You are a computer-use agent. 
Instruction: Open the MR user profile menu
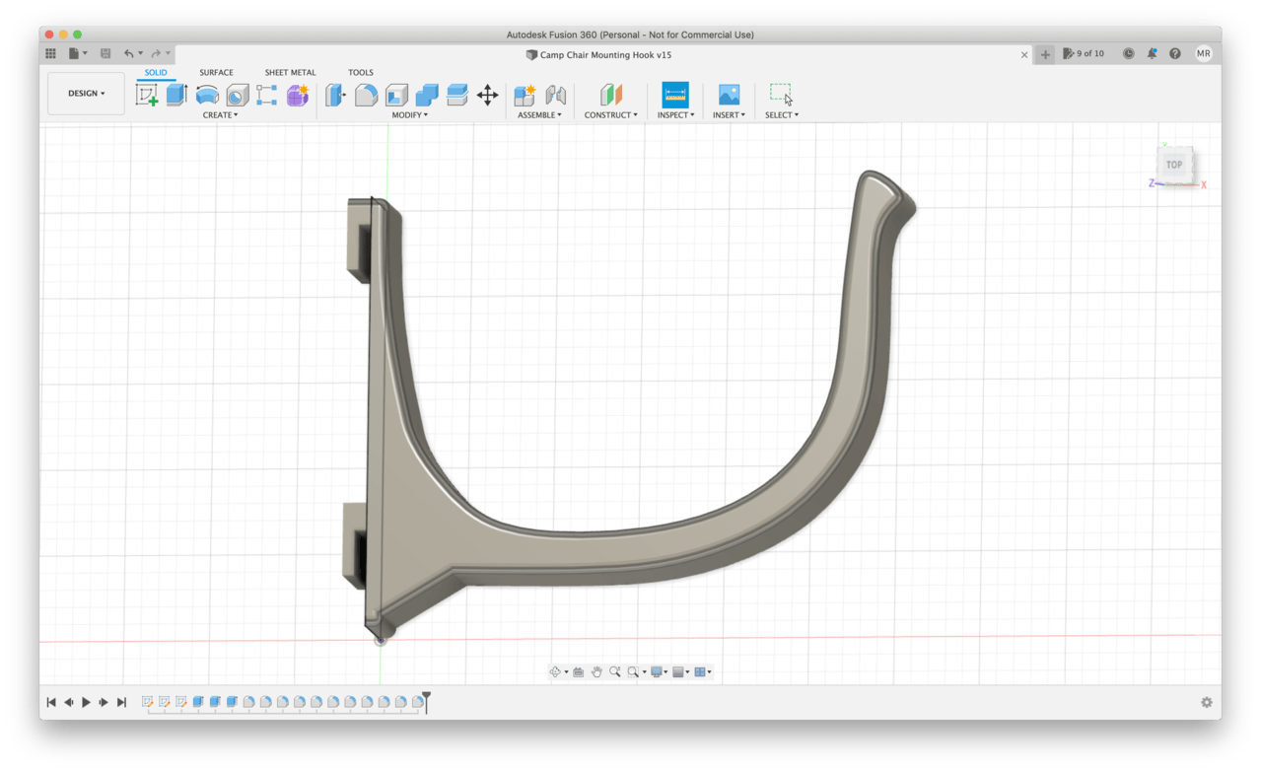(1203, 53)
